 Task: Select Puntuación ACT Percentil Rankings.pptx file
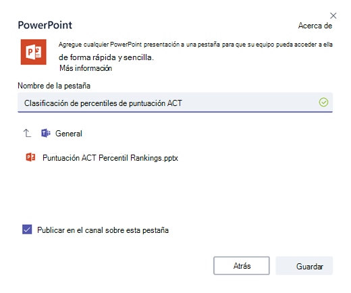point(110,158)
